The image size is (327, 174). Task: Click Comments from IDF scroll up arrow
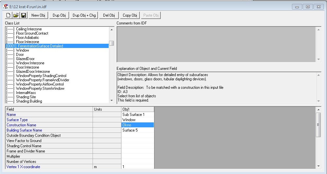318,29
